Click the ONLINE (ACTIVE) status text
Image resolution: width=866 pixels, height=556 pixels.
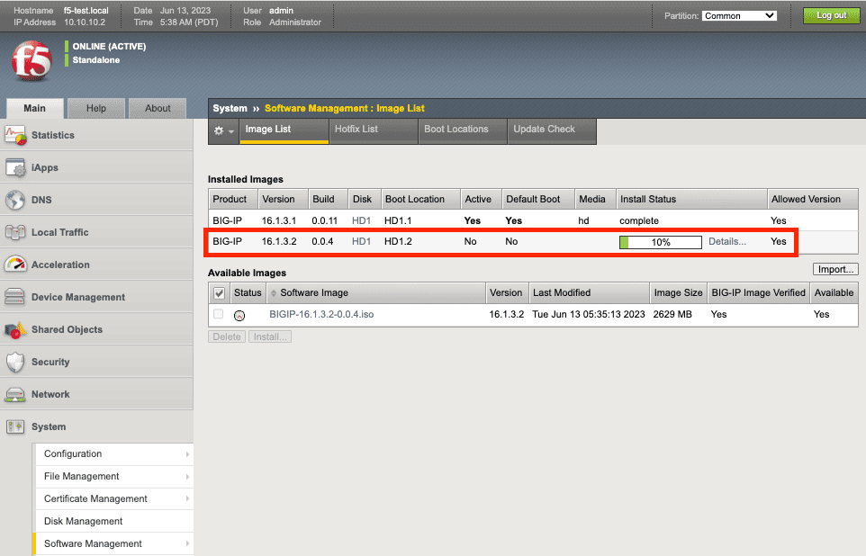tap(109, 47)
